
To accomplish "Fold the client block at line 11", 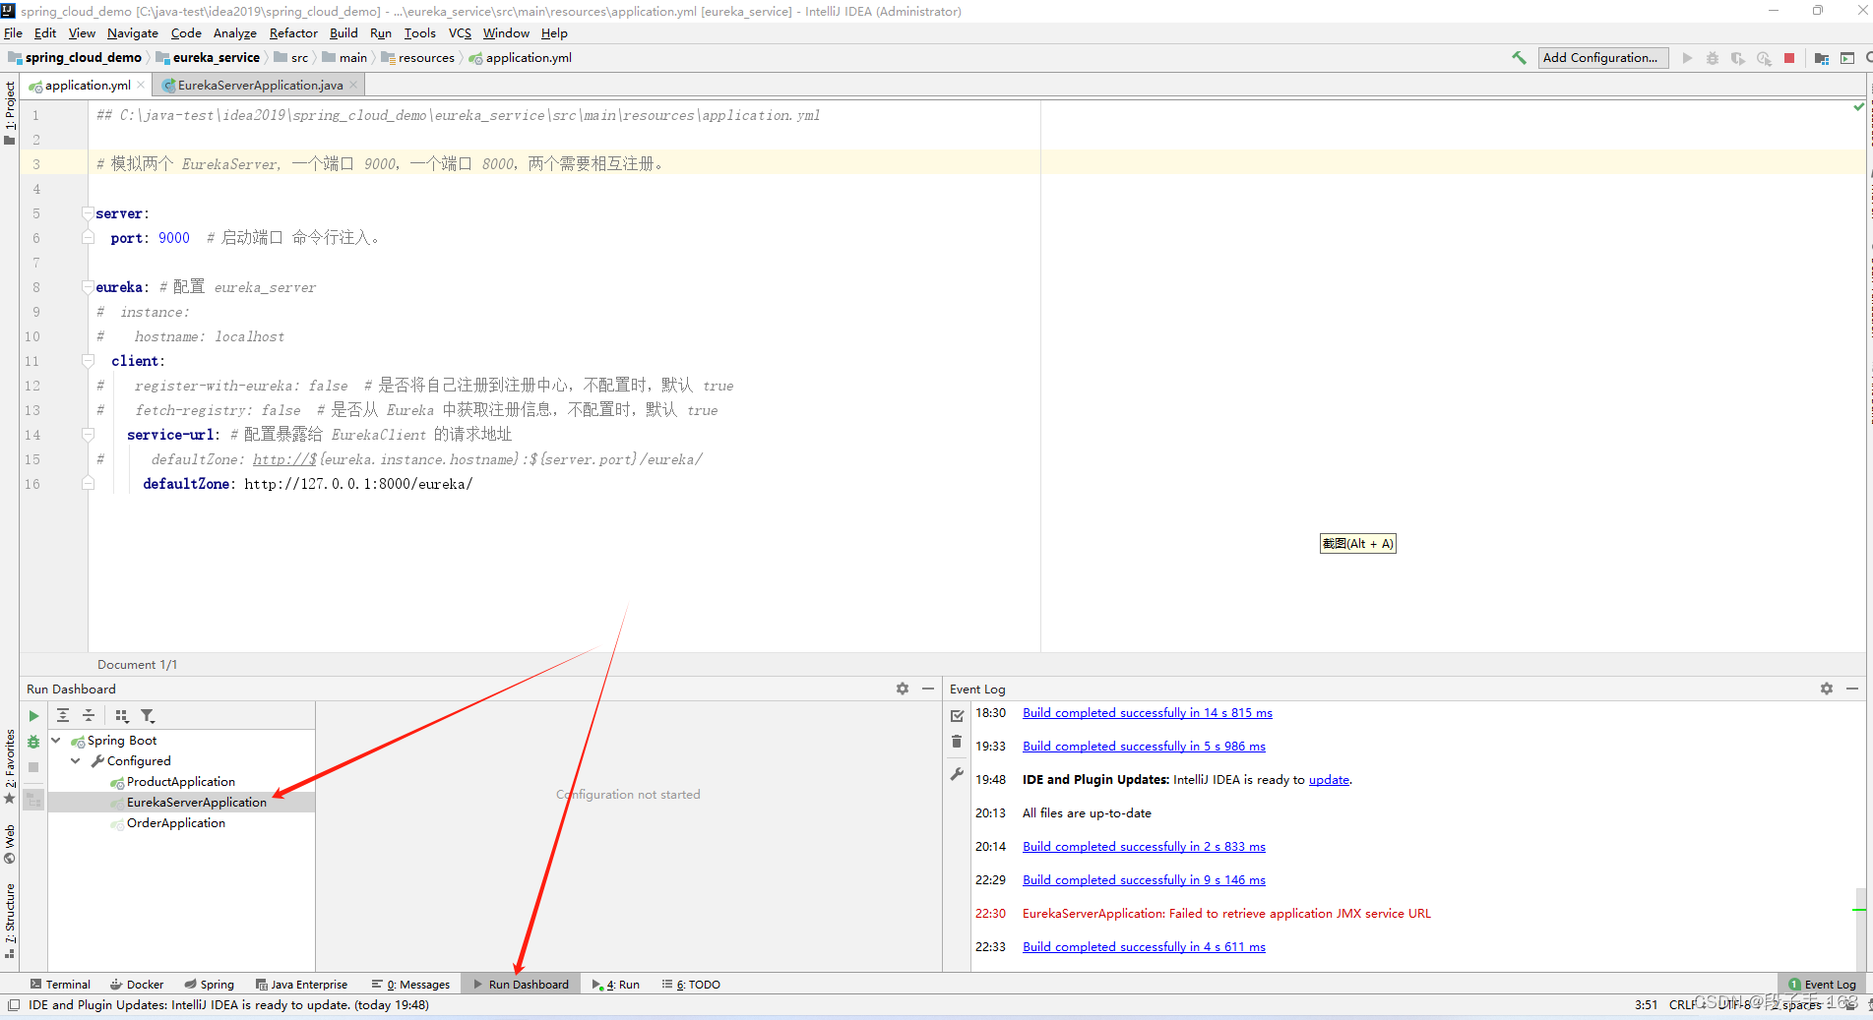I will [x=88, y=361].
